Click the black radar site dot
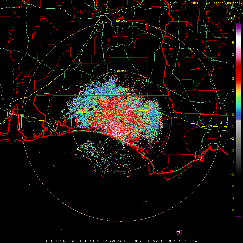 coord(121,121)
